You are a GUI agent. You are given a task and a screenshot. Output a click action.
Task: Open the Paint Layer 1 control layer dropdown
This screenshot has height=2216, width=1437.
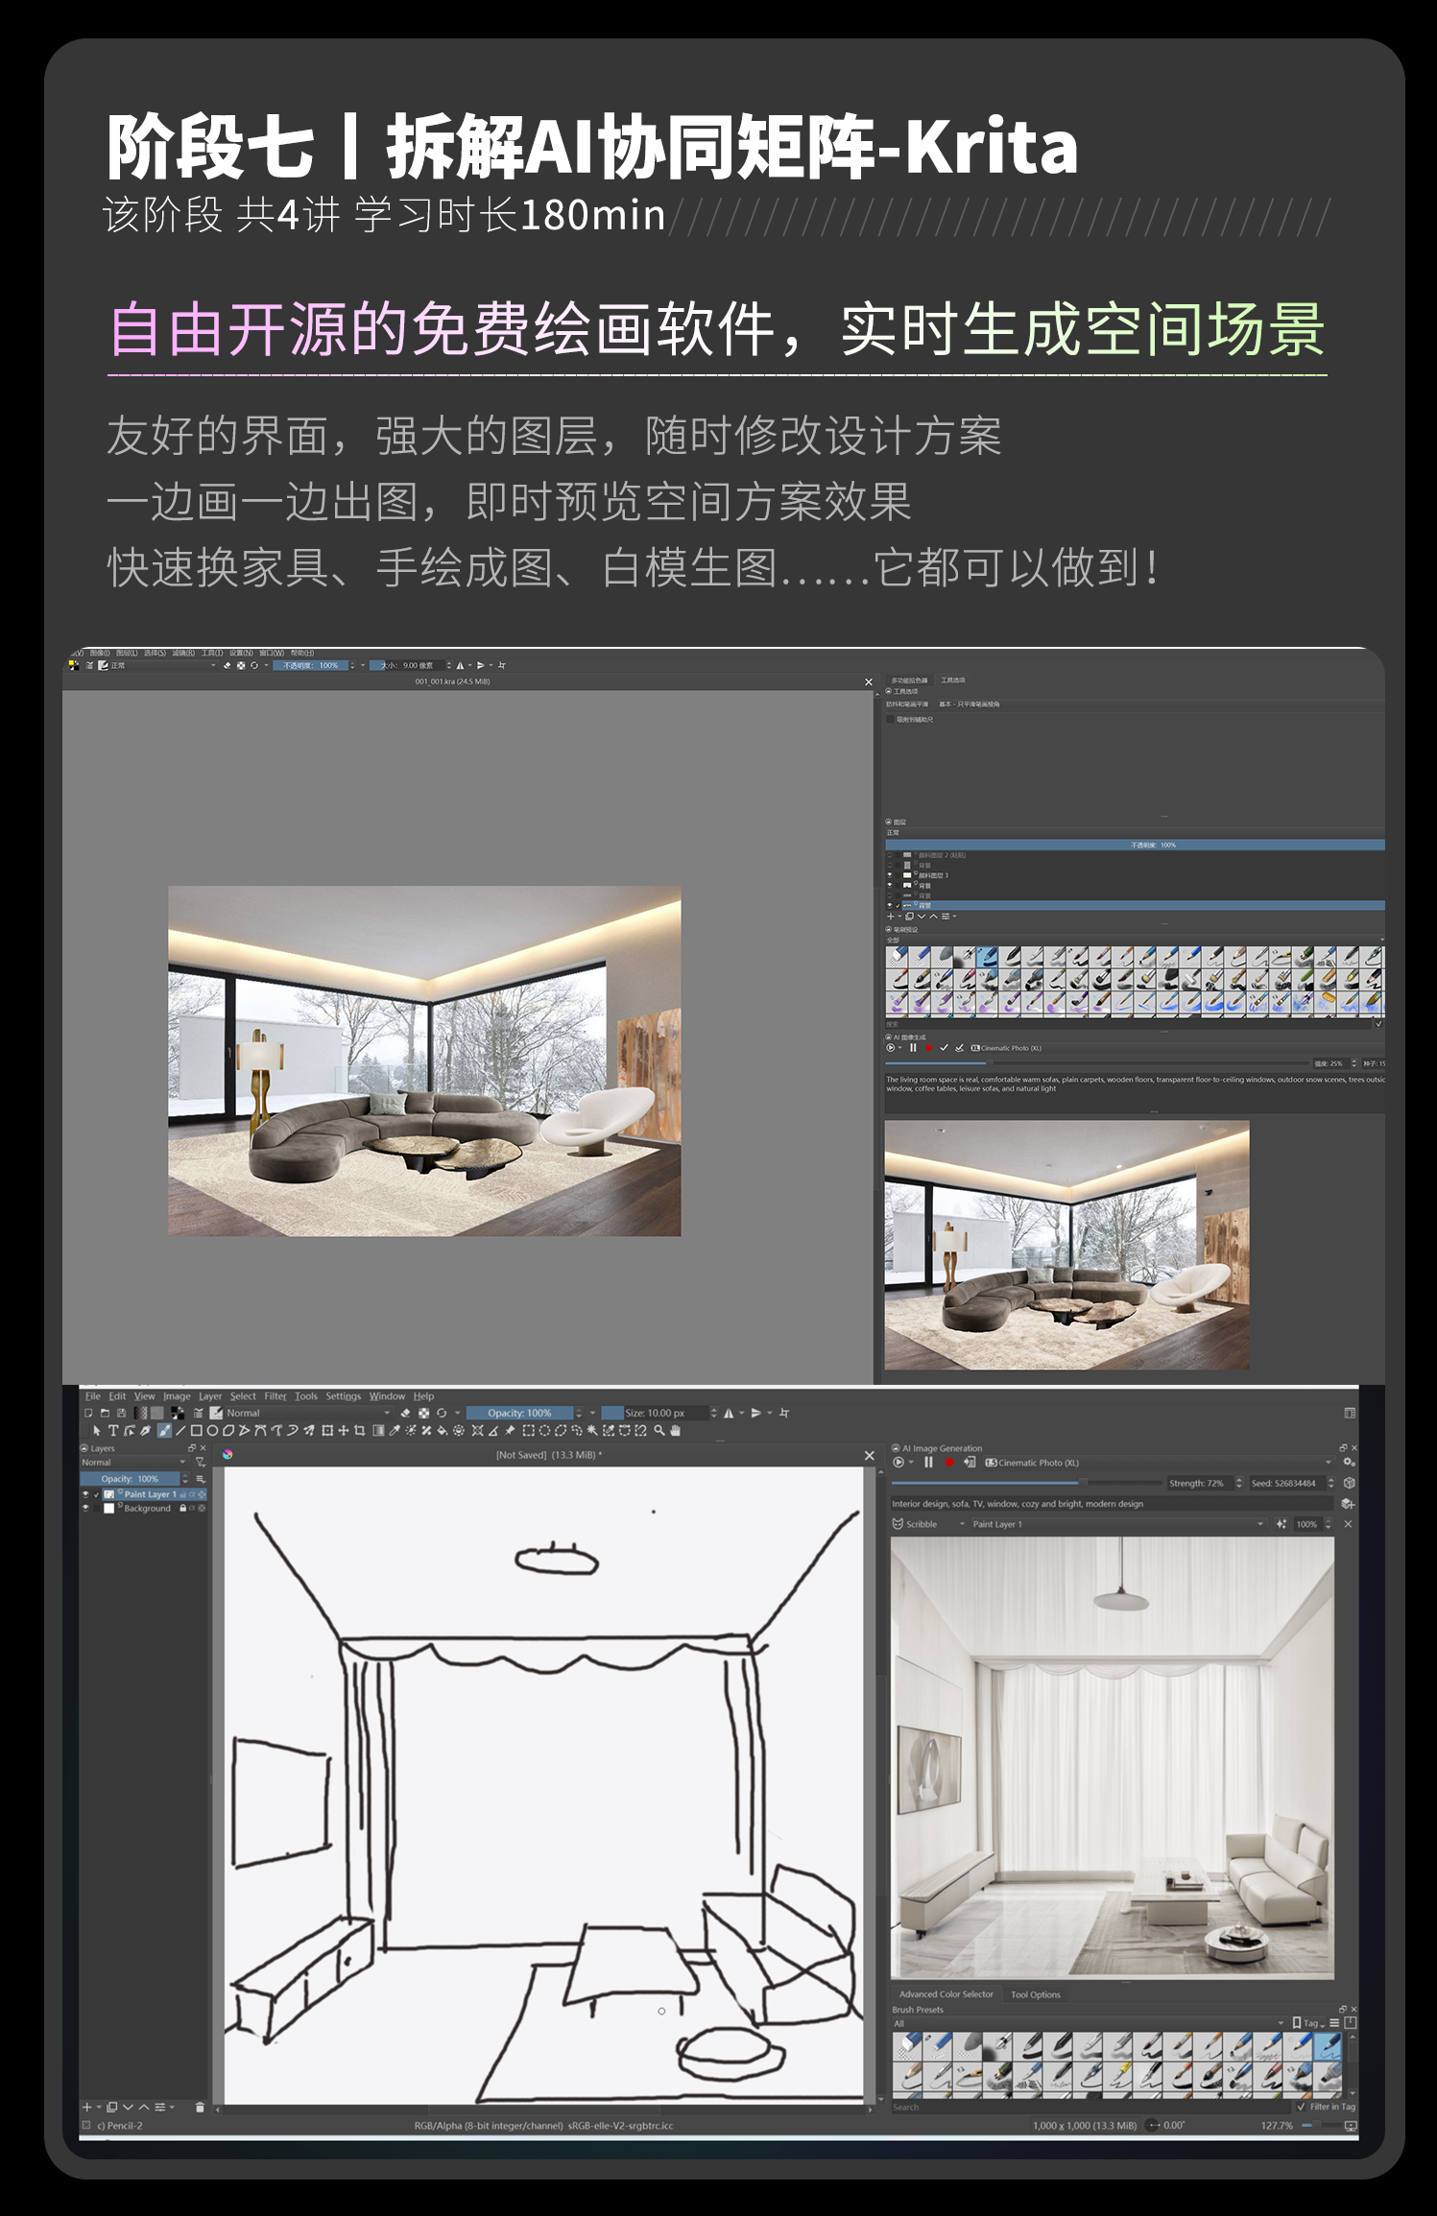click(1118, 1524)
